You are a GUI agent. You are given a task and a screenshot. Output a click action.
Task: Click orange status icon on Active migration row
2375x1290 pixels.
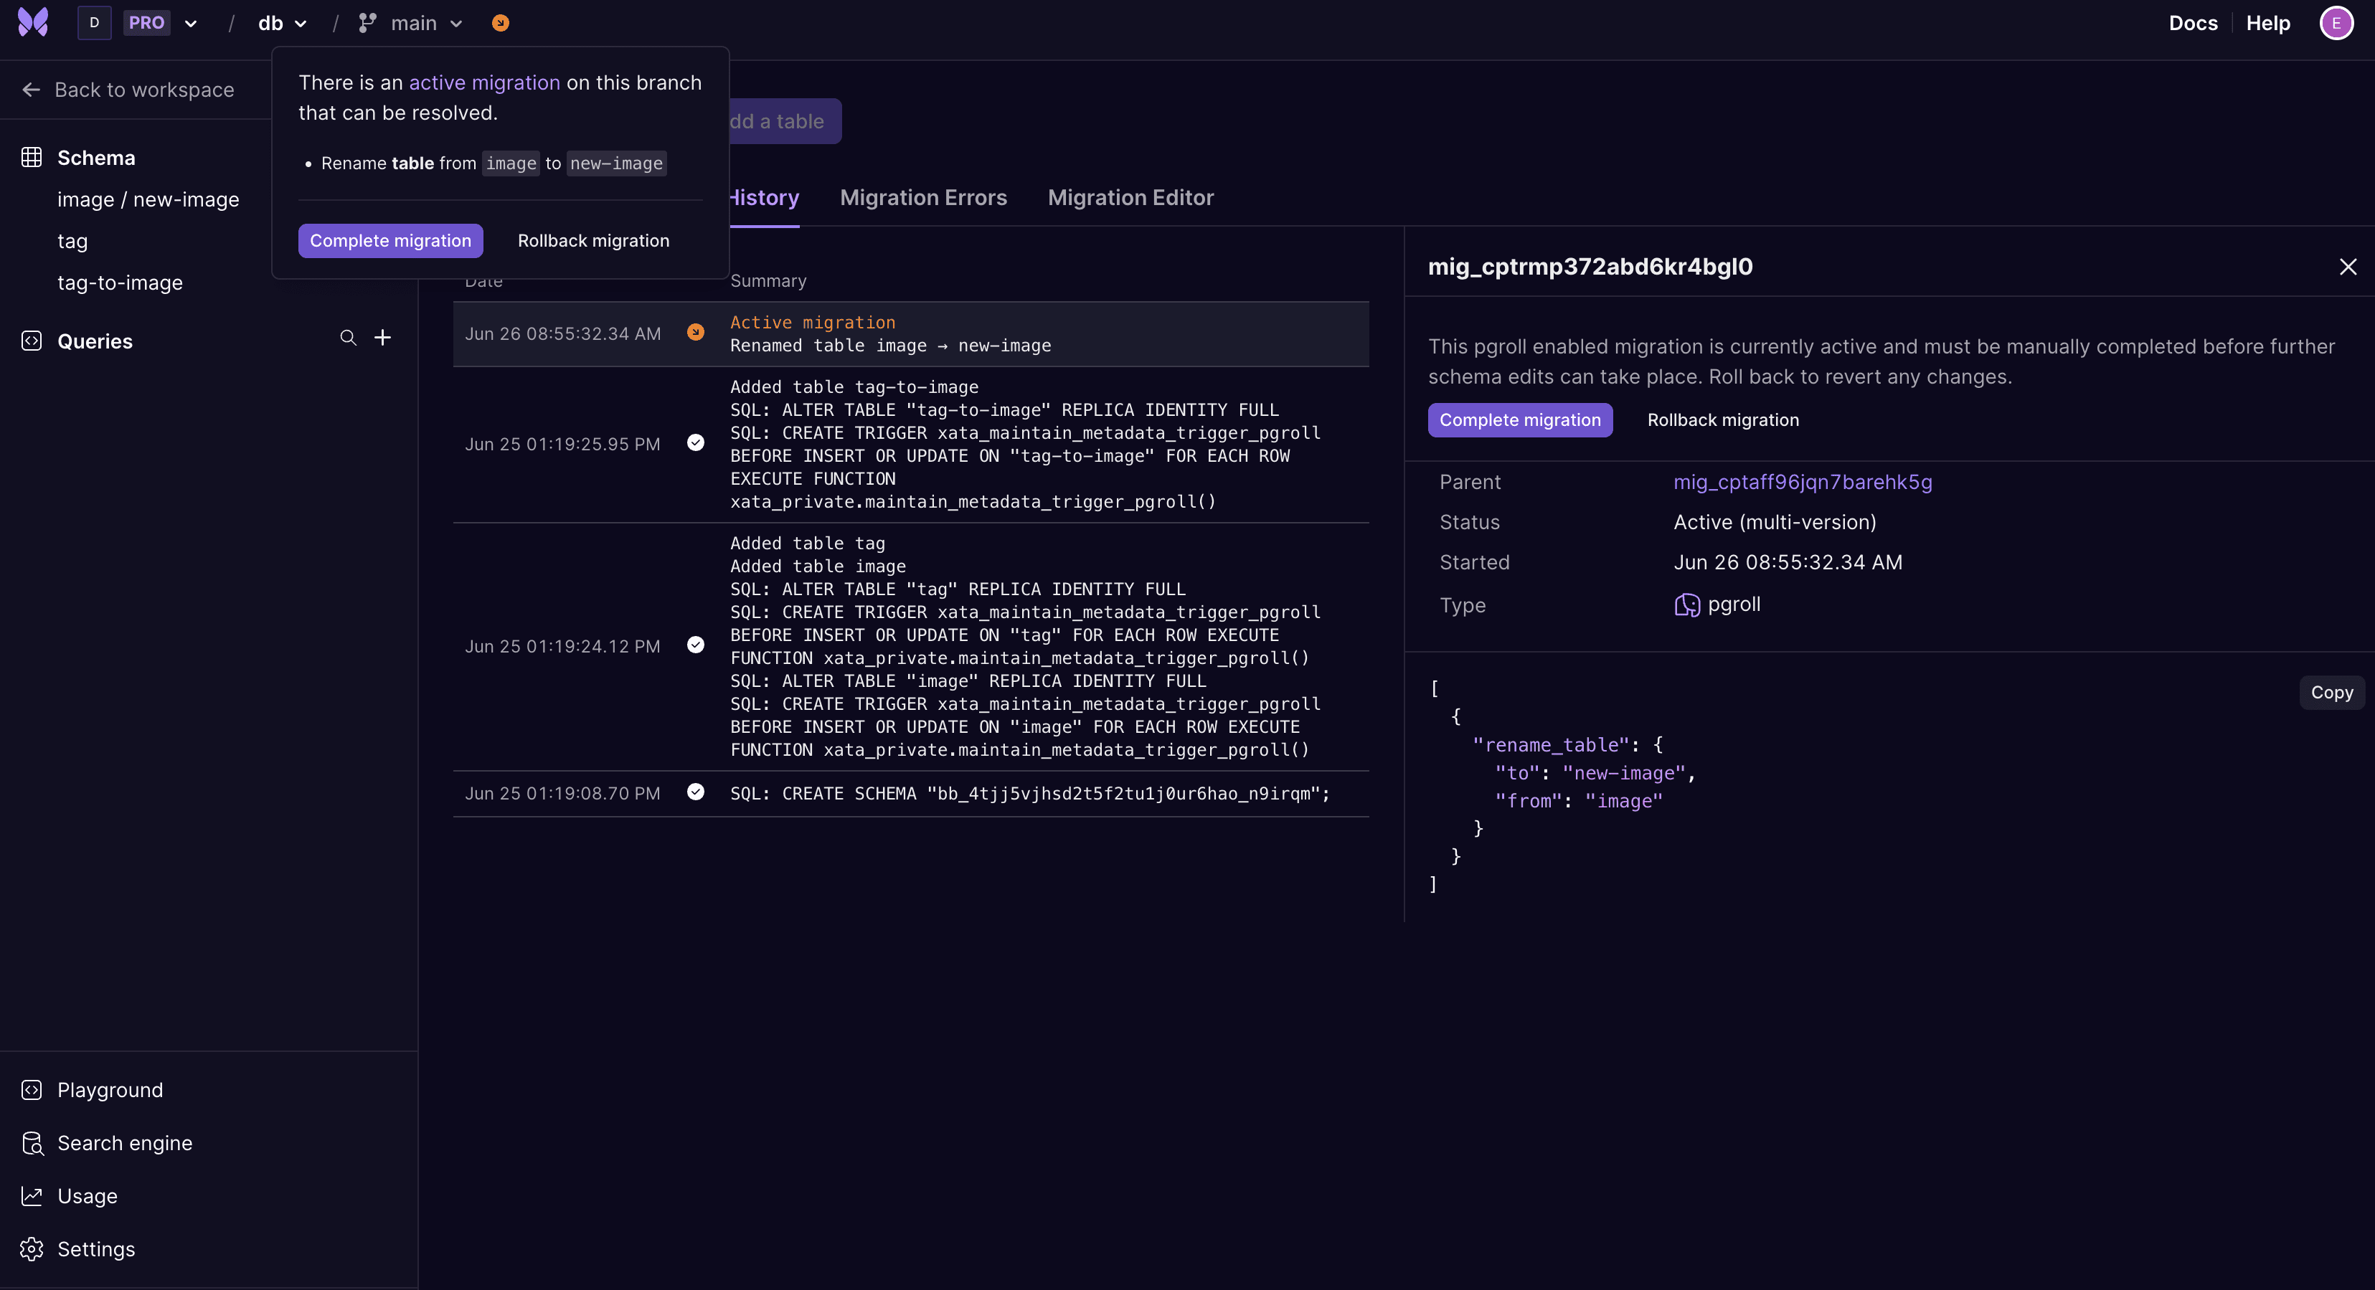pyautogui.click(x=696, y=333)
